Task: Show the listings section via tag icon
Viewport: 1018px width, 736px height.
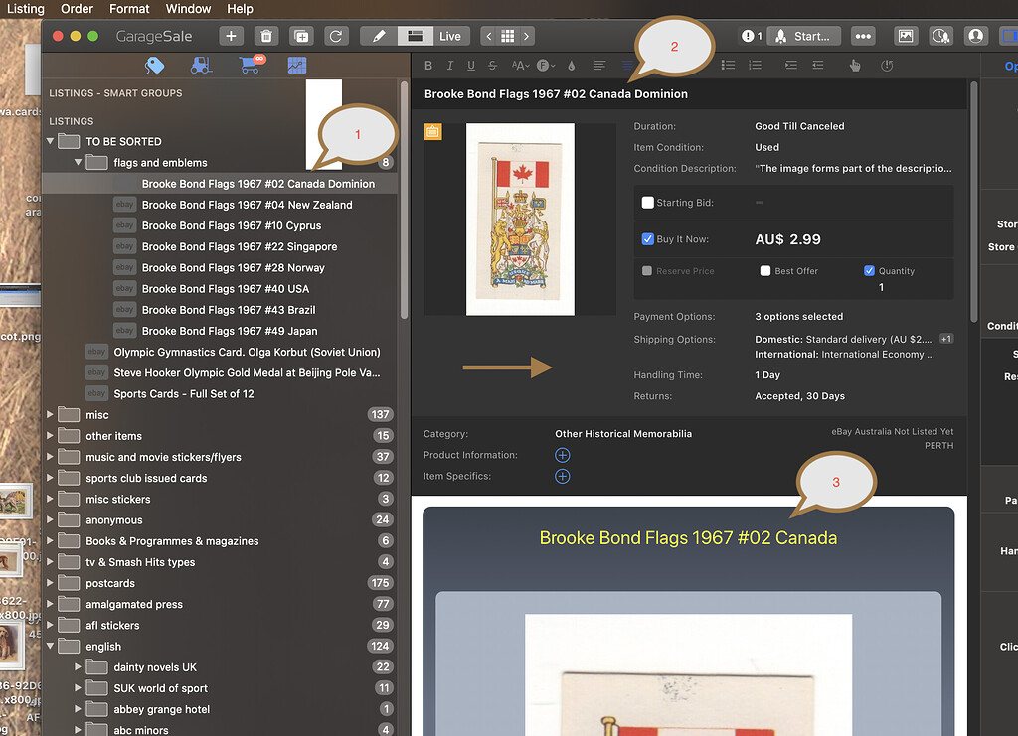Action: click(x=154, y=65)
